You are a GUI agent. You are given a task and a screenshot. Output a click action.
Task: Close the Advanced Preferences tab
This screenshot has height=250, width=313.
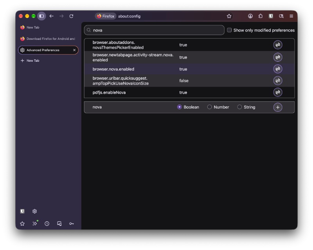(x=74, y=50)
